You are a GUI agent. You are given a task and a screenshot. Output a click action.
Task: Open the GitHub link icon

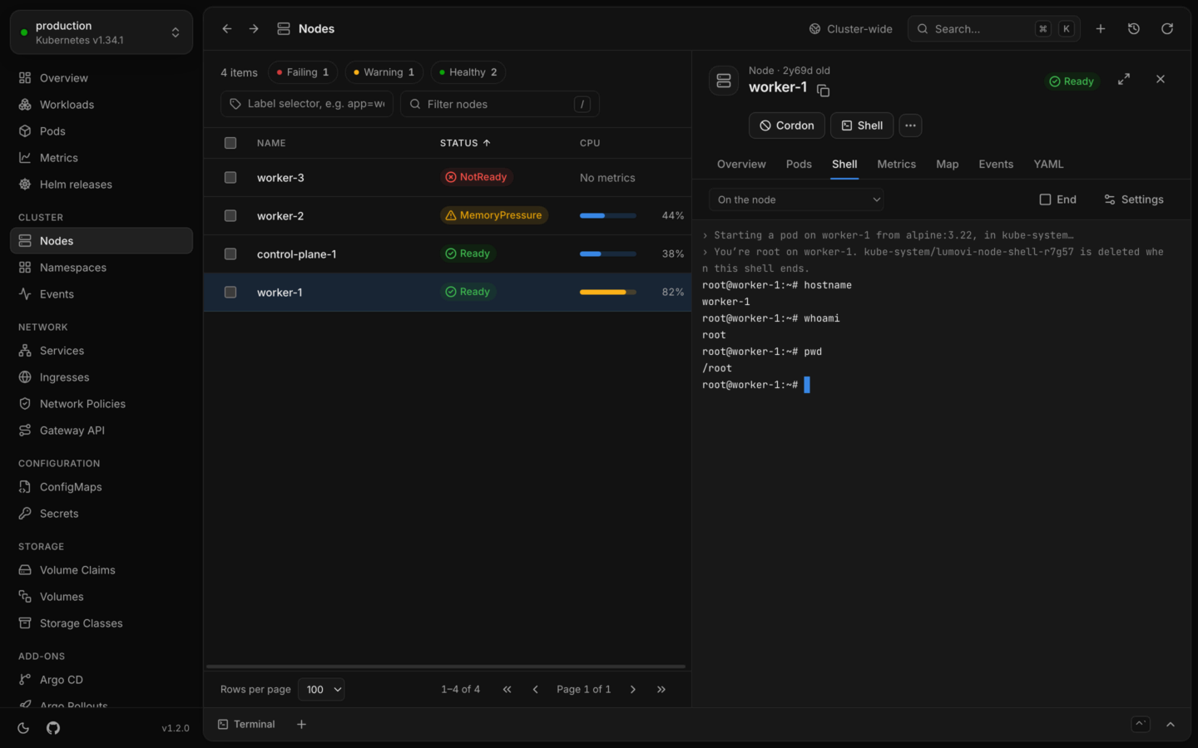[53, 728]
